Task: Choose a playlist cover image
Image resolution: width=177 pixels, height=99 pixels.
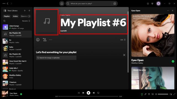Action: point(46,22)
